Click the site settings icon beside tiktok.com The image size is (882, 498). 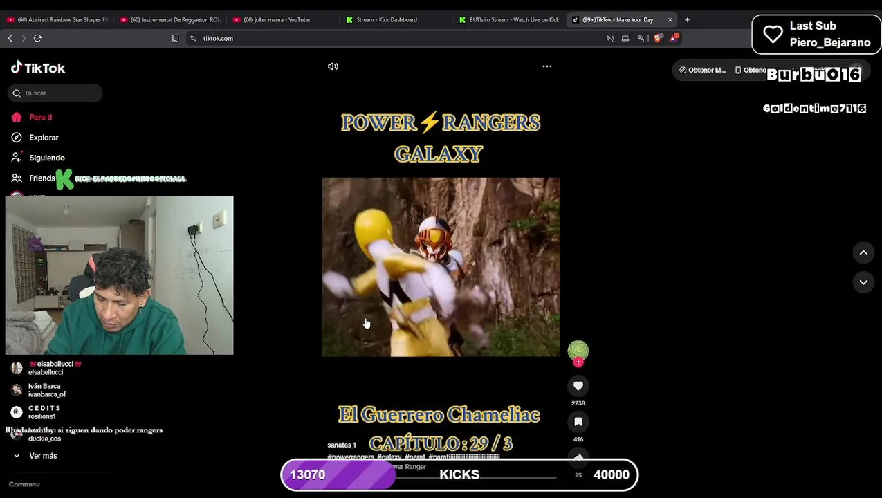[x=193, y=38]
